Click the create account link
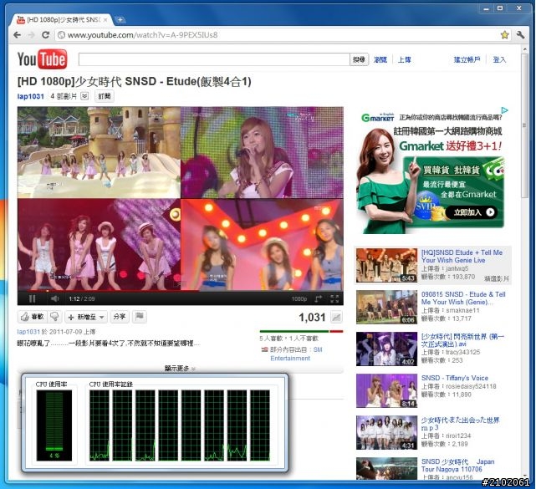 pyautogui.click(x=467, y=60)
